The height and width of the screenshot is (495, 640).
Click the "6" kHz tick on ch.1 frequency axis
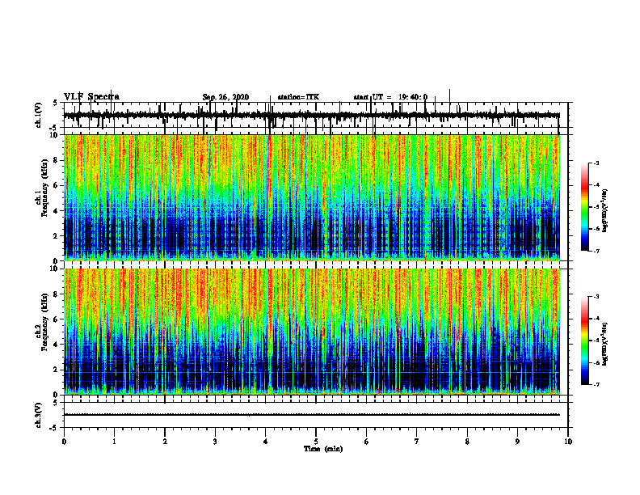point(57,185)
